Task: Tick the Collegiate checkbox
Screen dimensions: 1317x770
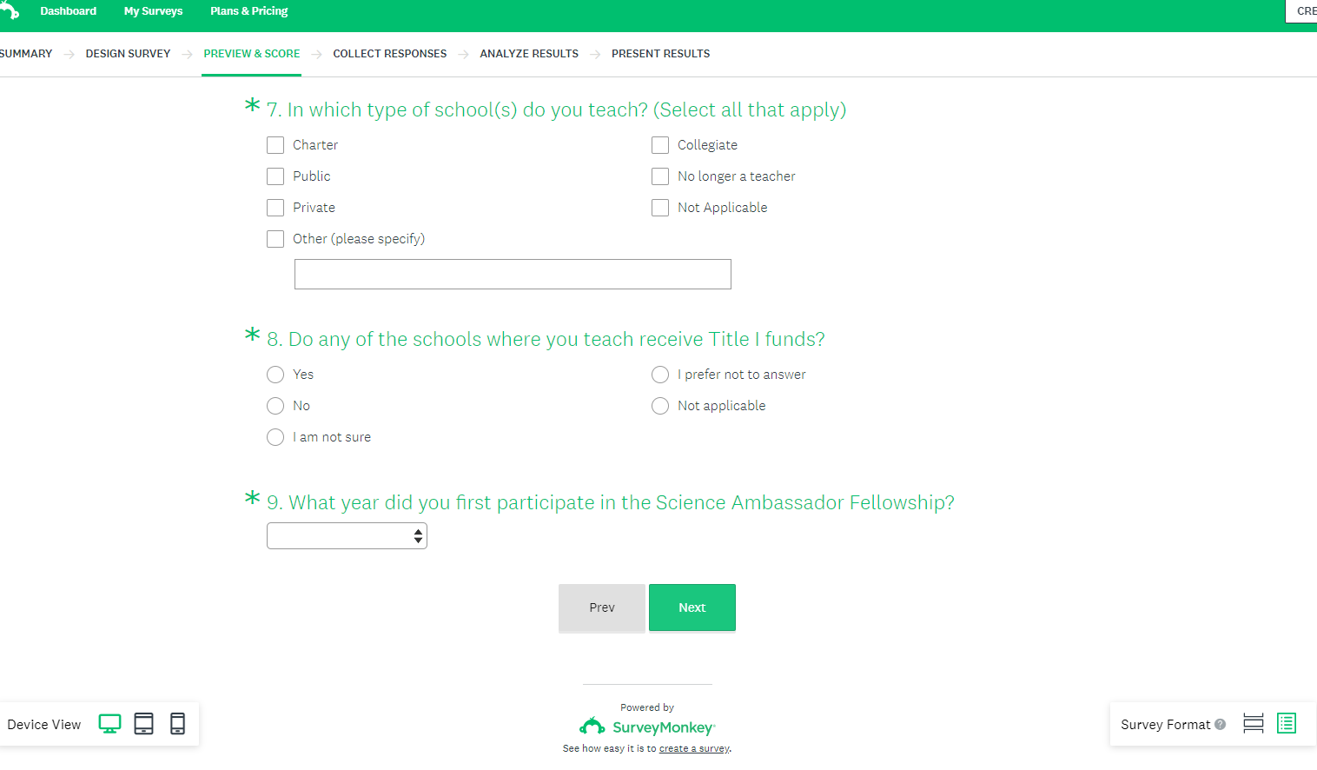Action: click(660, 145)
